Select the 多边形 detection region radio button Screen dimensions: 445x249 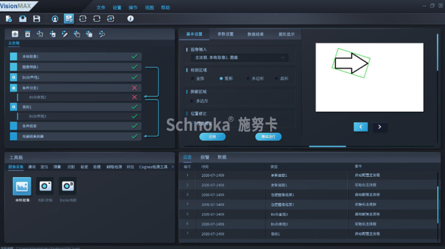pyautogui.click(x=248, y=79)
